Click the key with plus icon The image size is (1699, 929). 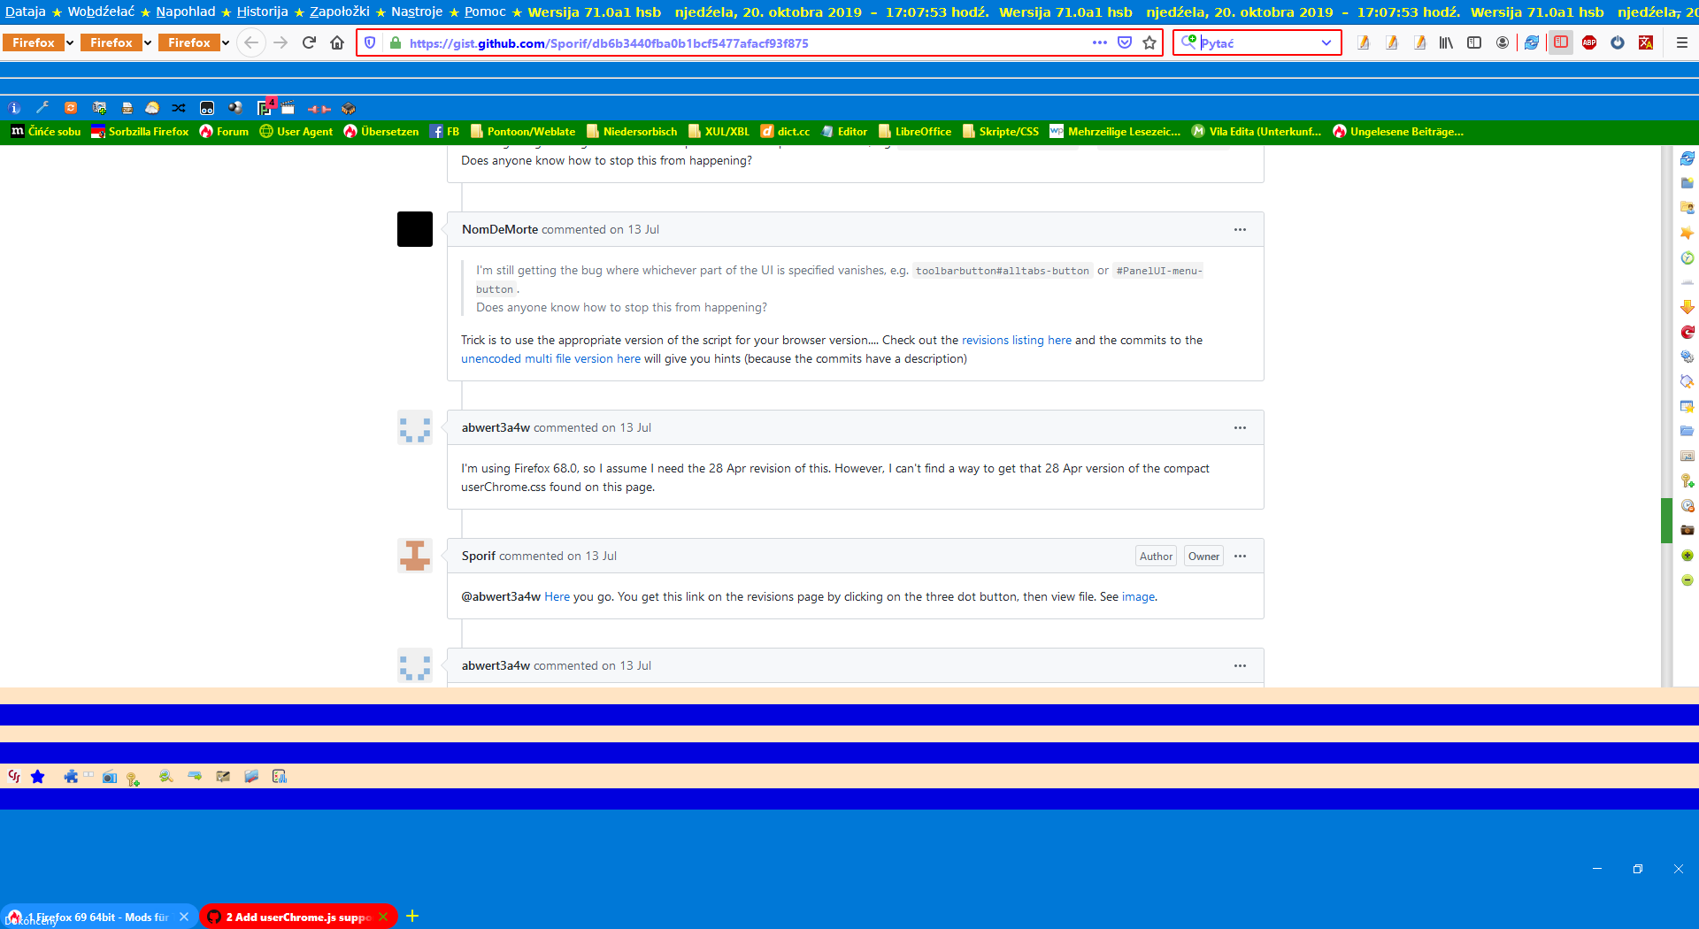point(133,778)
